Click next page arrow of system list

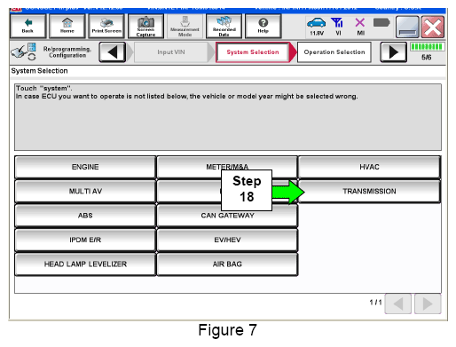coord(428,304)
